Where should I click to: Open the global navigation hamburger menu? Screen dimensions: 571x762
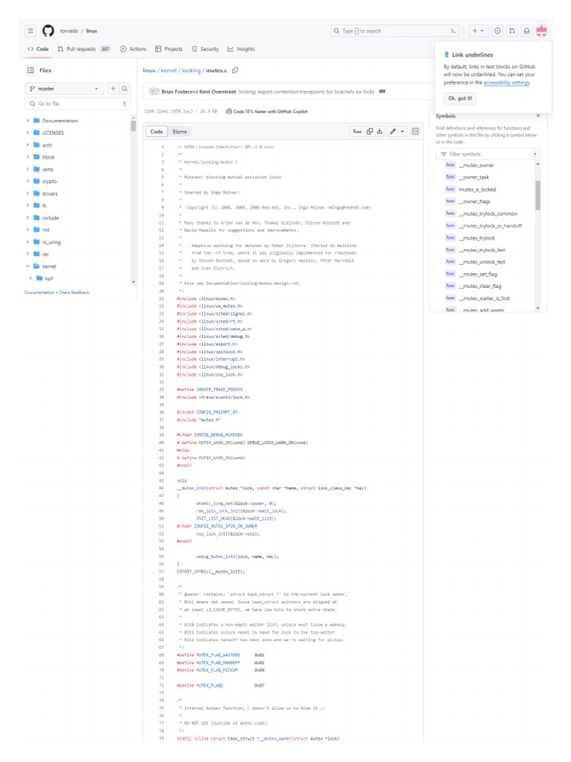[30, 31]
